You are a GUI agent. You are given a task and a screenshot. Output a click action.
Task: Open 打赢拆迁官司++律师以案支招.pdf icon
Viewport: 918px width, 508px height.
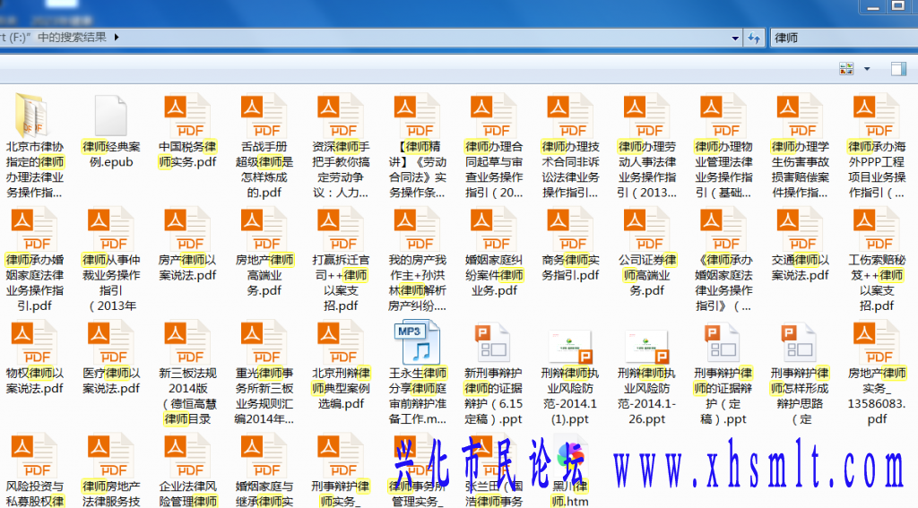340,228
